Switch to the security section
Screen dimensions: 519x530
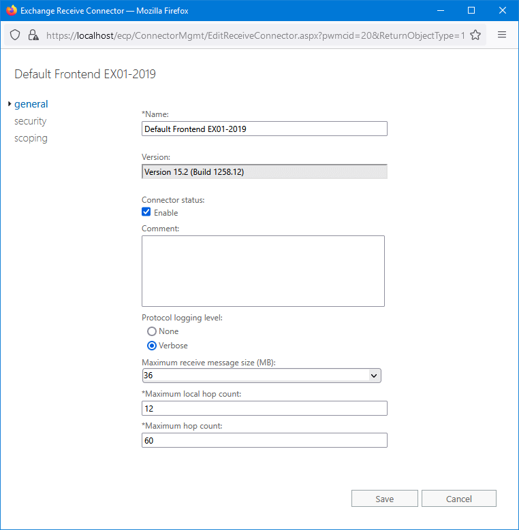[x=31, y=121]
